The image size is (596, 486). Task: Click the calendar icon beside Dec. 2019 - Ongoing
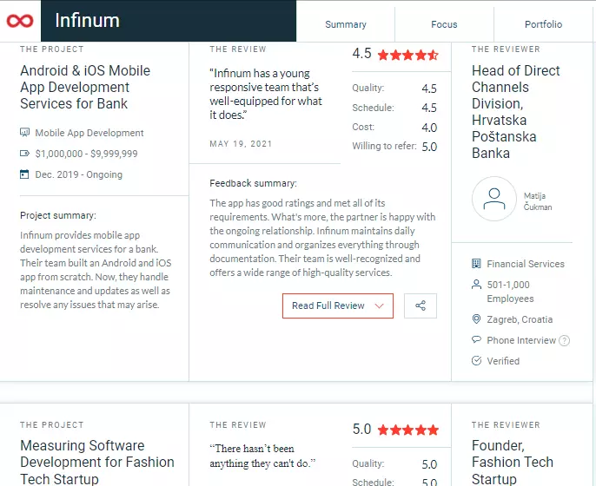click(24, 174)
